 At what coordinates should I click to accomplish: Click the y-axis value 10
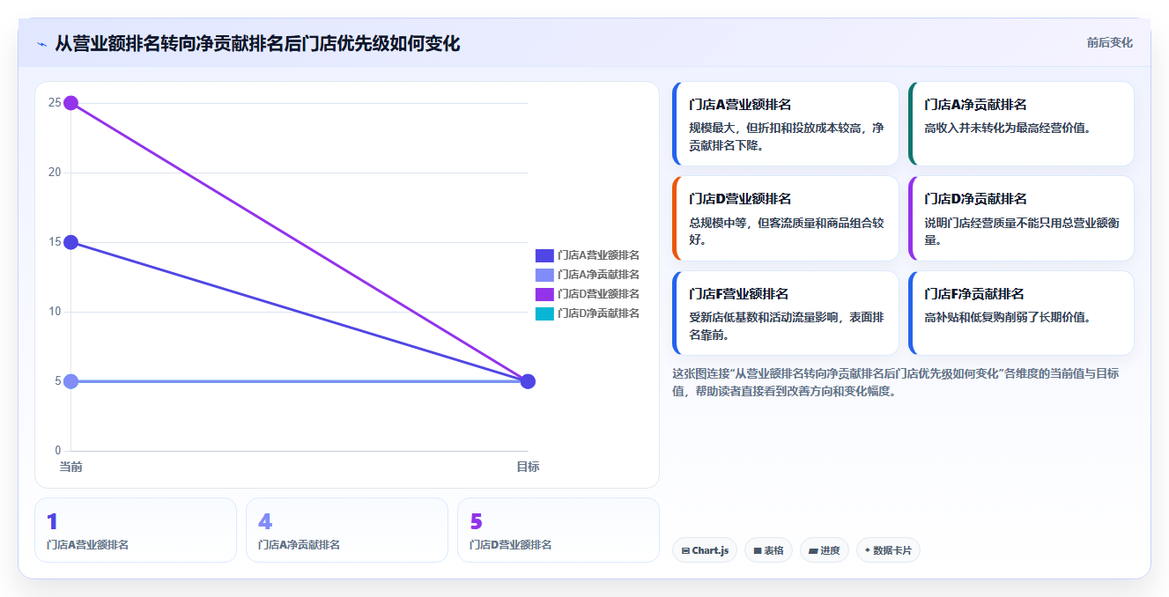click(55, 312)
